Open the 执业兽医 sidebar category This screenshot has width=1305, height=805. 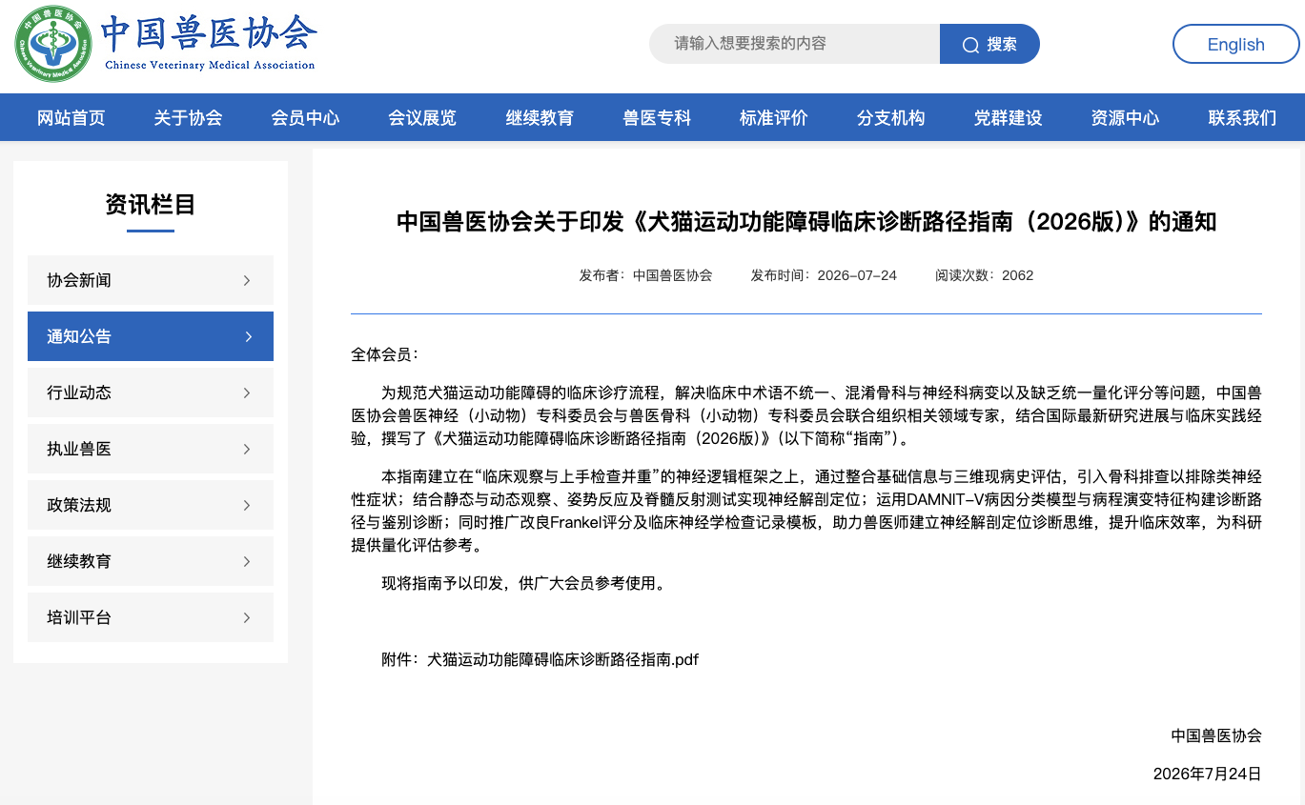tap(151, 449)
